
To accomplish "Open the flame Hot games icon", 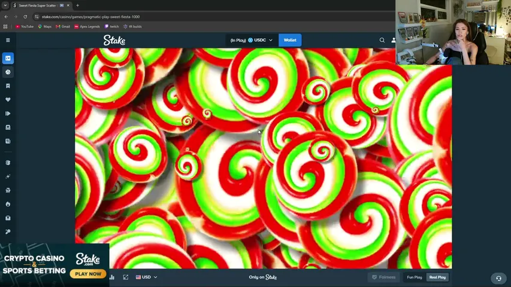I will click(x=8, y=204).
